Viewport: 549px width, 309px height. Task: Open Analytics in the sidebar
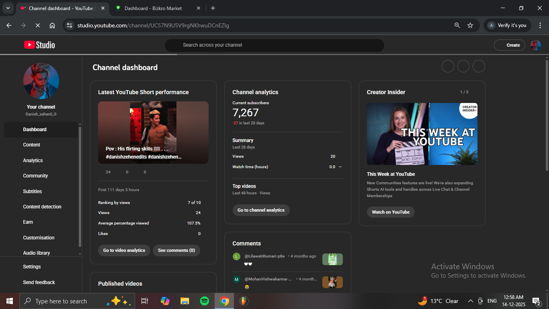[x=33, y=161]
